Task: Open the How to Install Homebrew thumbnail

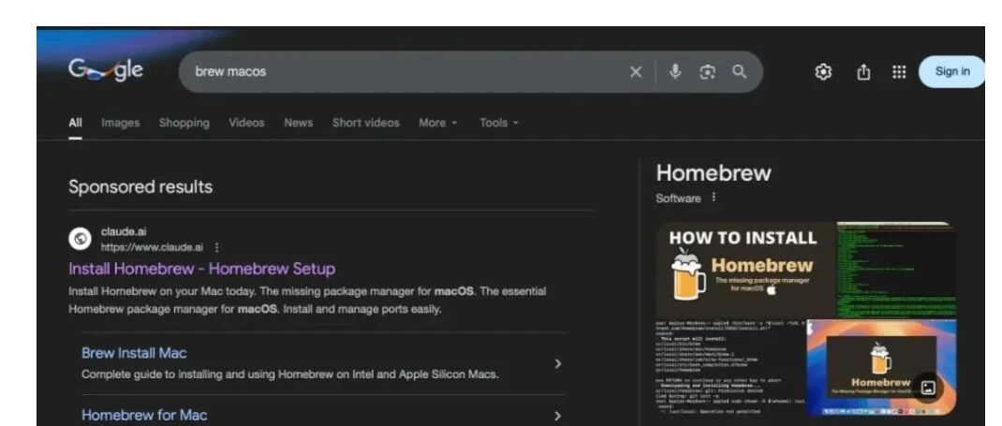Action: pos(745,270)
